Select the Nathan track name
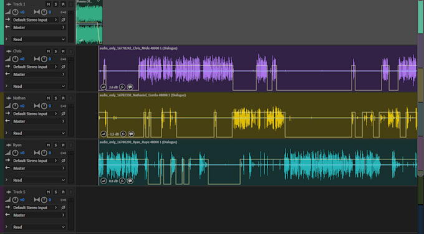The image size is (424, 234). [x=19, y=98]
